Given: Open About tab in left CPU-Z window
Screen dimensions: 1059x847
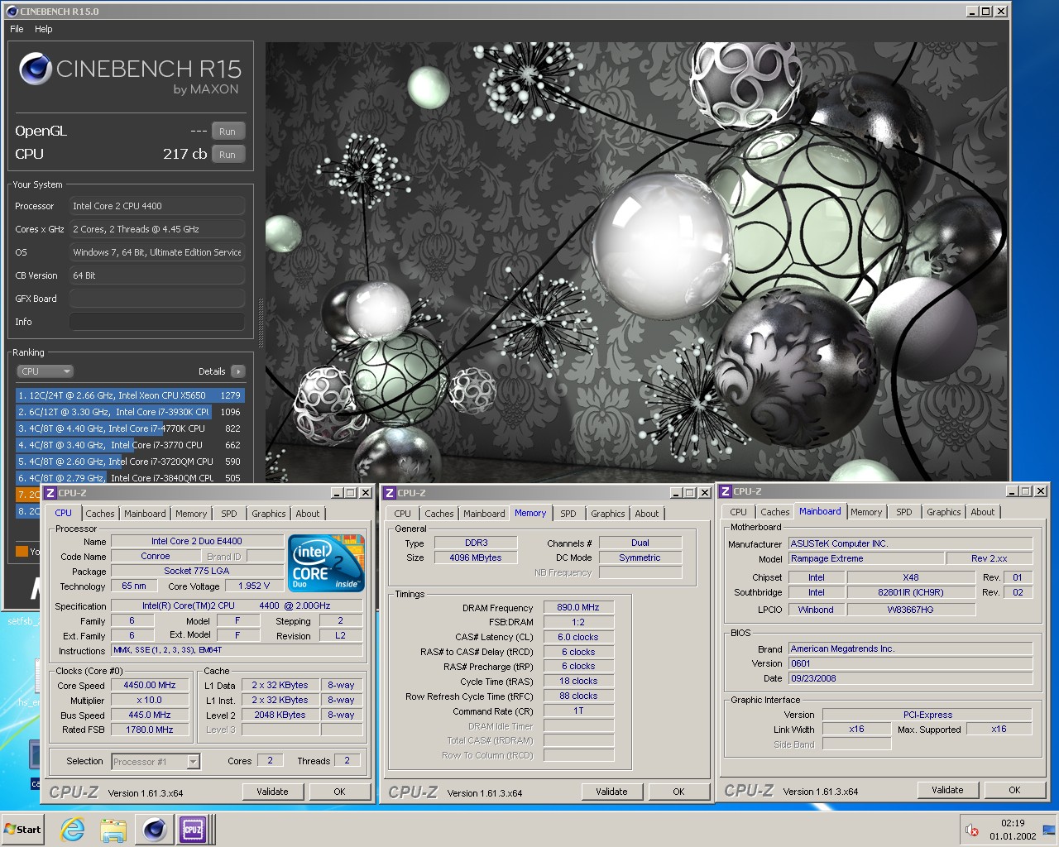Looking at the screenshot, I should pos(308,514).
